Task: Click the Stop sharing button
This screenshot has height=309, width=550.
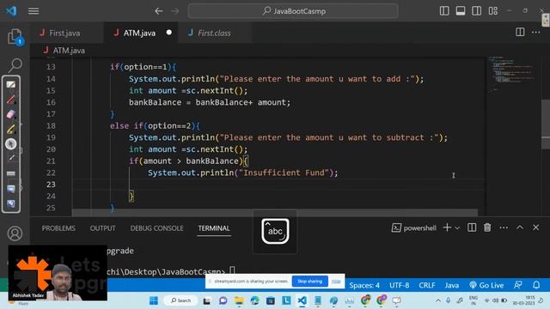Action: pos(309,281)
